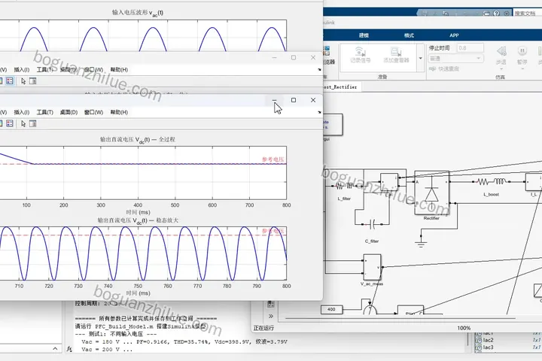542x361 pixels.
Task: Select the constant block labeled 400
Action: pyautogui.click(x=331, y=310)
